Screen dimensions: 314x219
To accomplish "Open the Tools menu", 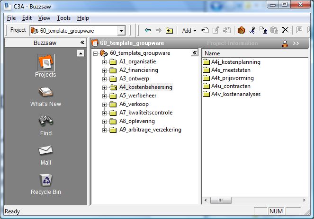I will pos(63,18).
